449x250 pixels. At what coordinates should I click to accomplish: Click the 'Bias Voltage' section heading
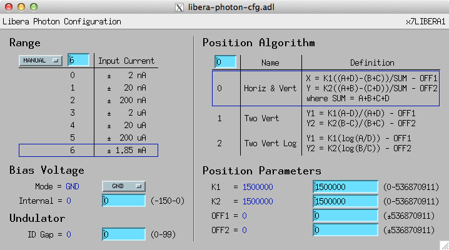47,170
